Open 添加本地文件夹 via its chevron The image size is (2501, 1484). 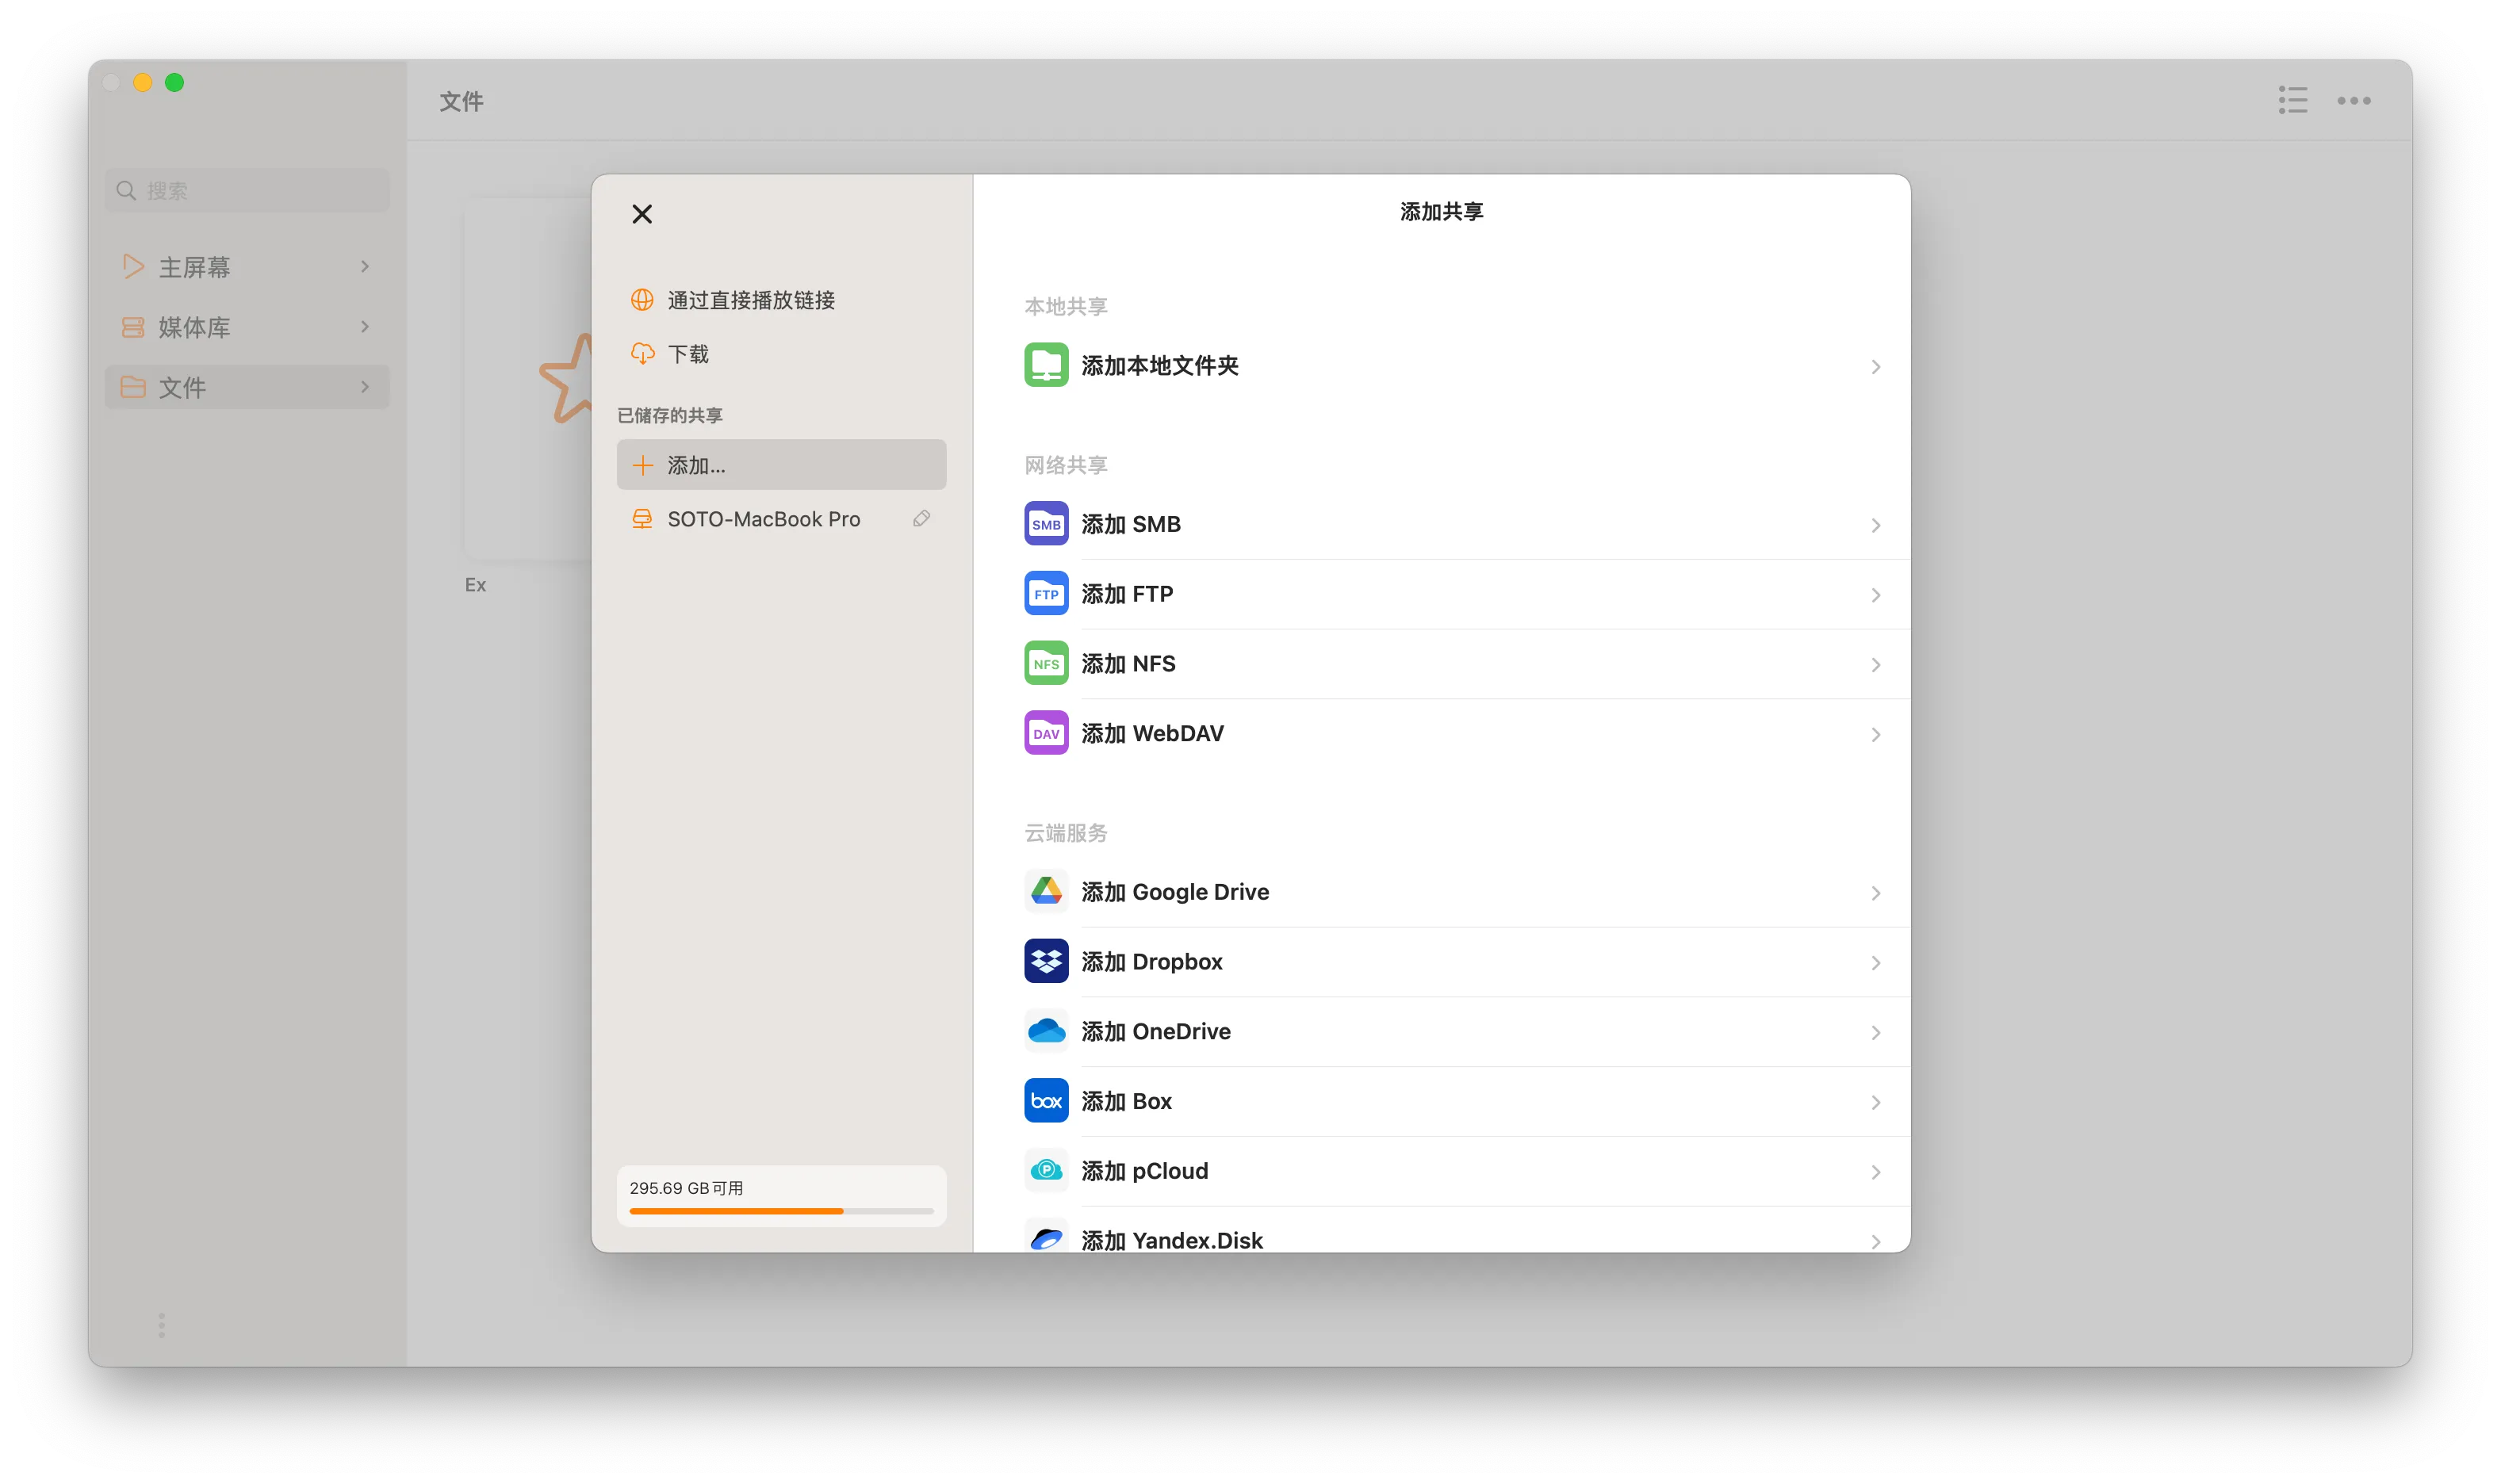(1876, 366)
